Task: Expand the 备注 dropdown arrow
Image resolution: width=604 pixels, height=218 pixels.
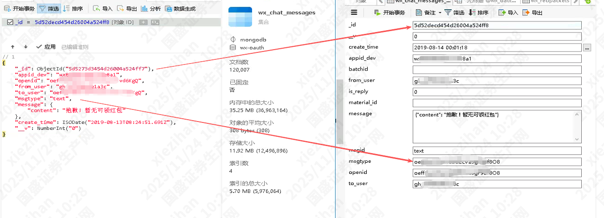Action: pos(440,13)
